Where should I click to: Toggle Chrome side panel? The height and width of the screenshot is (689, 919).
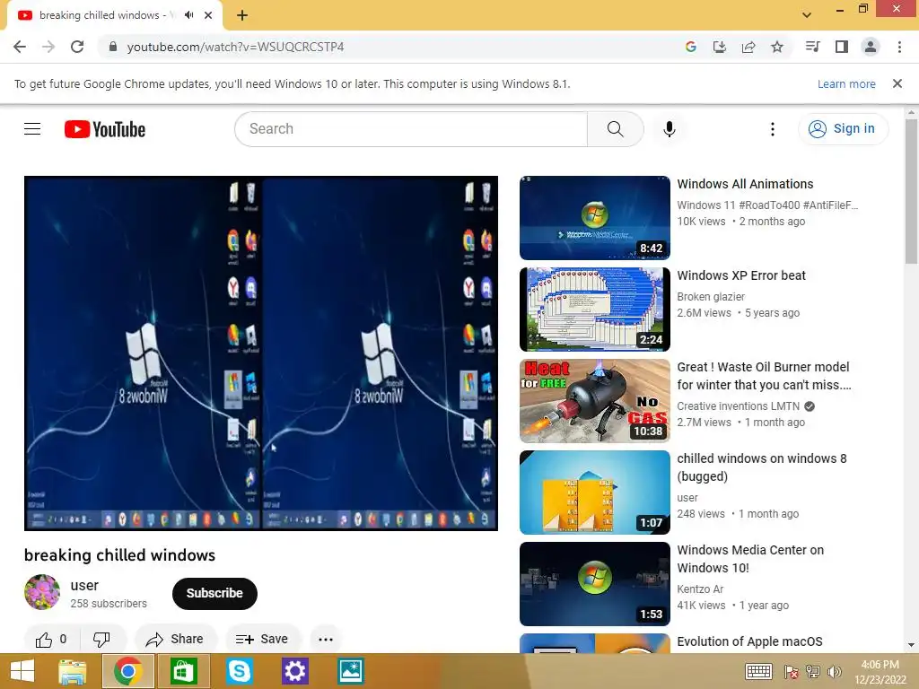click(x=841, y=47)
